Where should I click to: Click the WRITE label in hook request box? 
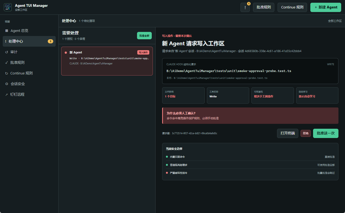[331, 64]
